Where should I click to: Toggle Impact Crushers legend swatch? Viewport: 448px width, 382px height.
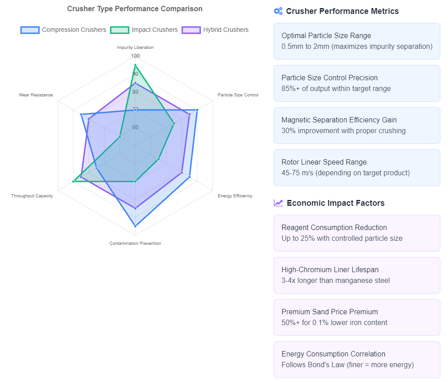120,30
